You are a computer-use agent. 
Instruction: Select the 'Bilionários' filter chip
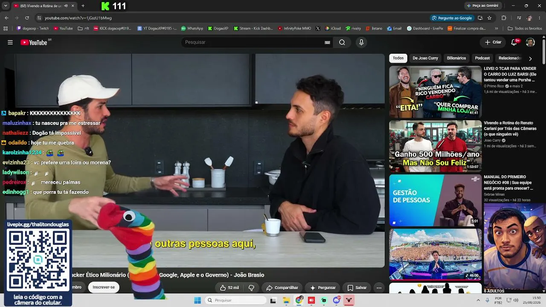click(456, 58)
